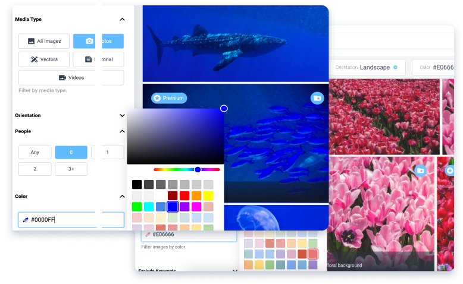Click the save-to-collection folder icon on fish photo
The width and height of the screenshot is (463, 284).
click(317, 98)
